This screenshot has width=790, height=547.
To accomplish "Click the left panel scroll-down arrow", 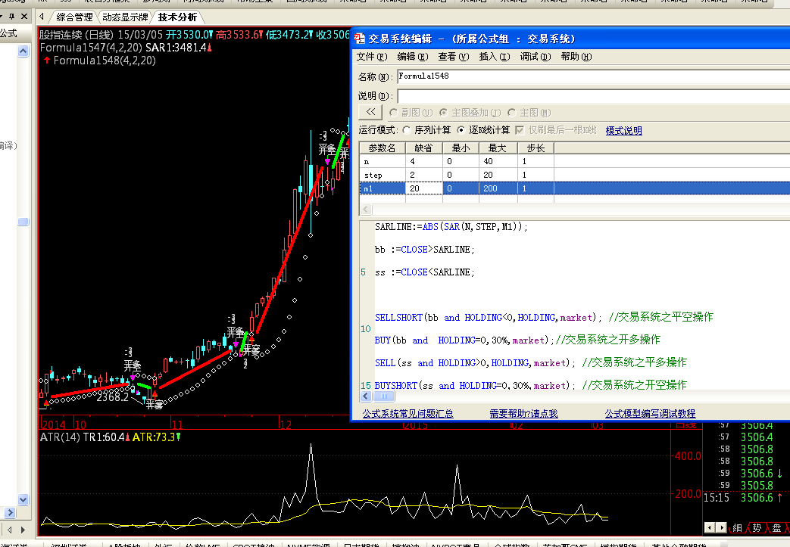I will (x=23, y=499).
